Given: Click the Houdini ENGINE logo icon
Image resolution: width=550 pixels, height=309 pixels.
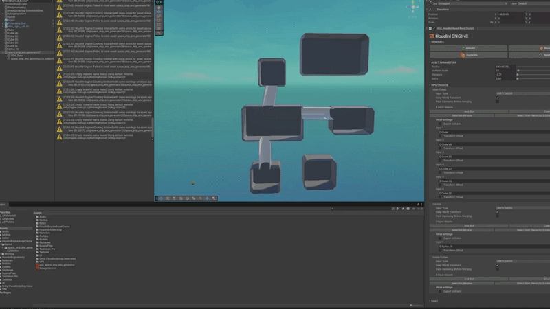Looking at the screenshot, I should (x=432, y=36).
